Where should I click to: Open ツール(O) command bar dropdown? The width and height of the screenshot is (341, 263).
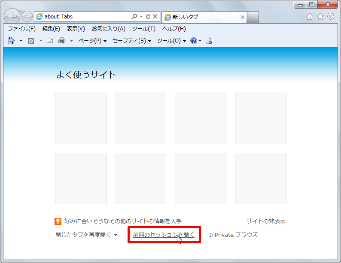point(171,41)
